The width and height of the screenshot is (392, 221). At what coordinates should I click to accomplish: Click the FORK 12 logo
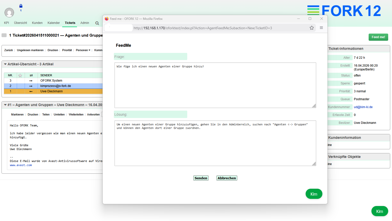[x=344, y=10]
